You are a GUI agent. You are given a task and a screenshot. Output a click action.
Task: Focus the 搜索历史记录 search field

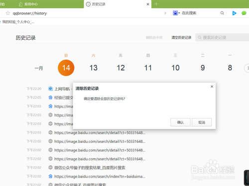tap(223, 37)
